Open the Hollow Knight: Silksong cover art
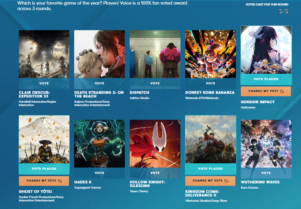301x209 pixels. (x=155, y=144)
